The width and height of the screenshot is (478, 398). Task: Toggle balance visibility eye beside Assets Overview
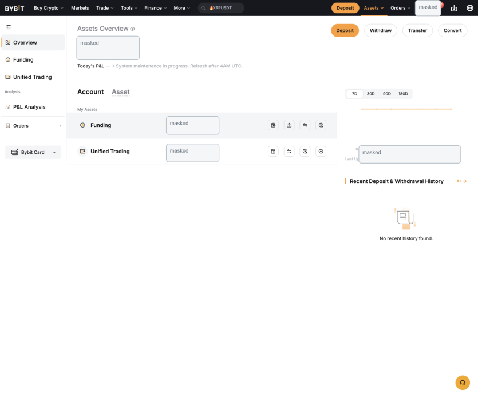[132, 29]
